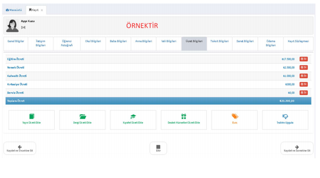The height and width of the screenshot is (178, 320).
Task: Delete the Eğitim Ücreti row
Action: point(304,59)
